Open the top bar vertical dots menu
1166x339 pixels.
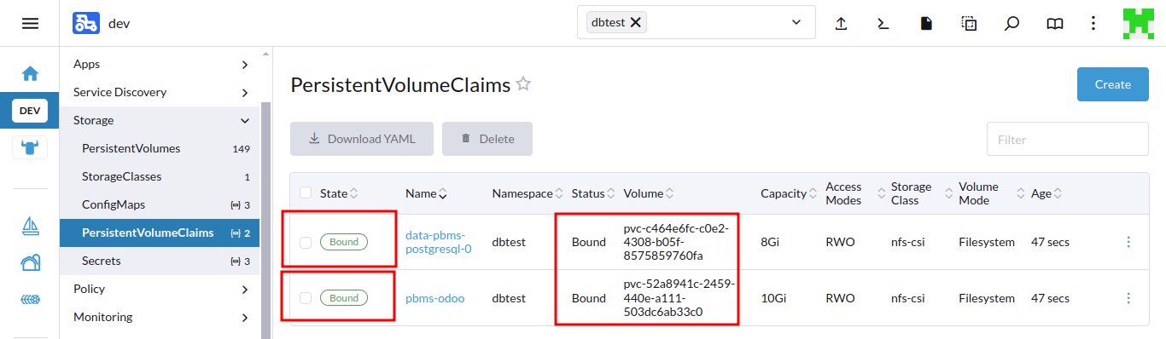point(1093,23)
